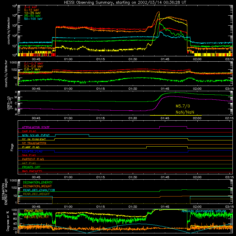
Task: Click the REAR_DEC_WEIGHT legend label
Action: [x=36, y=194]
